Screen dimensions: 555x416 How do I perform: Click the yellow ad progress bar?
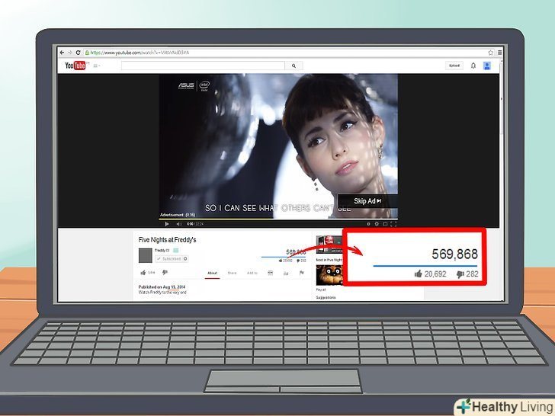click(x=216, y=219)
